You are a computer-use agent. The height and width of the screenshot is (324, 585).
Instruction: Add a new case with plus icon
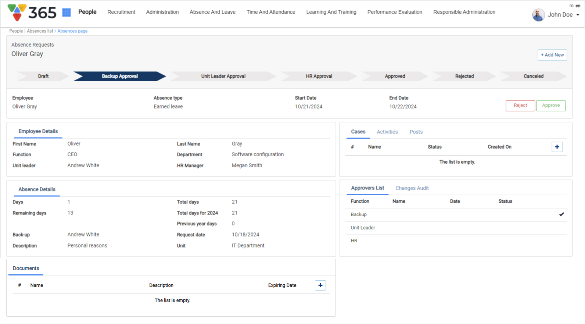[557, 147]
